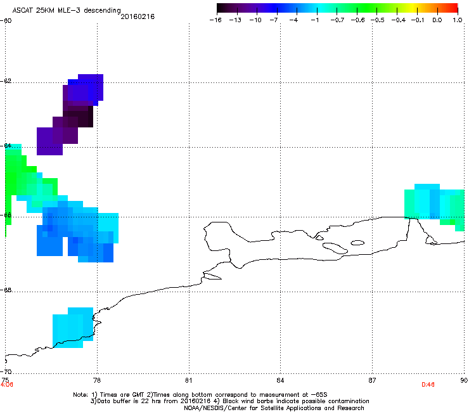Viewport: 469px width, 412px height.
Task: Select the color bar label "-10"
Action: pos(255,20)
